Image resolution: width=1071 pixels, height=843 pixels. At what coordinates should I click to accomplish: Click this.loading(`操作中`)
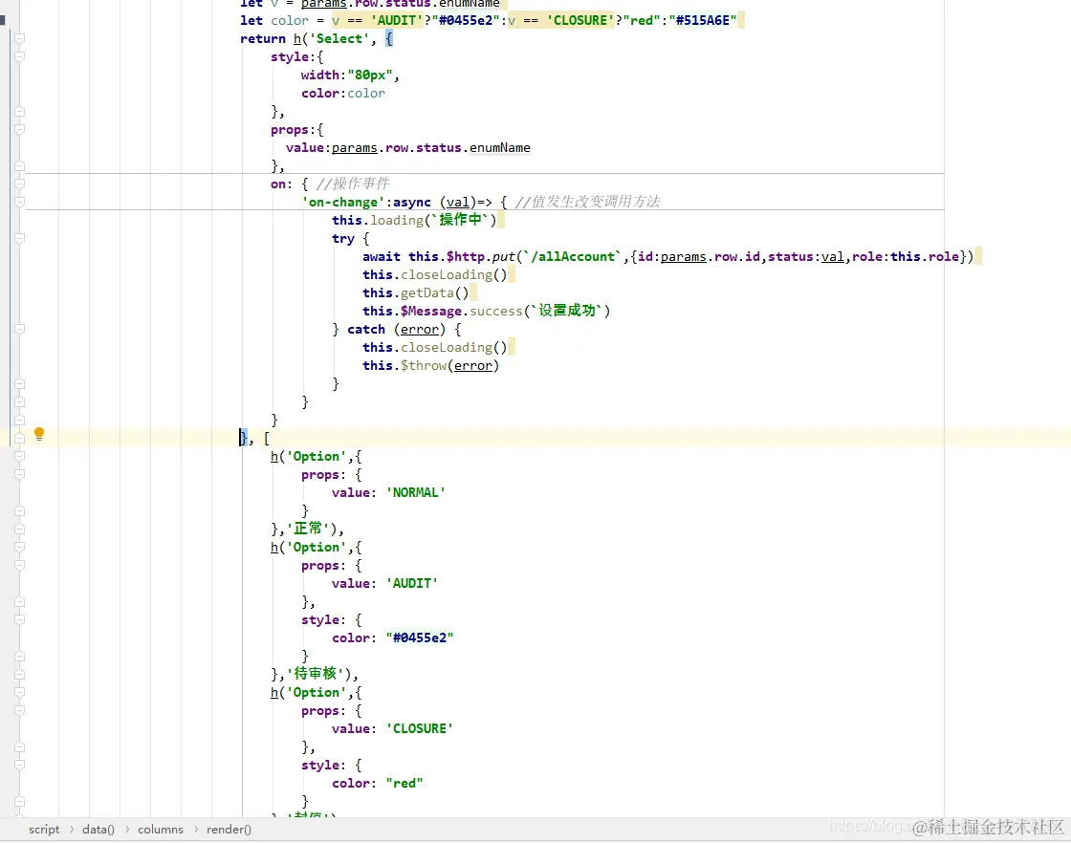tap(414, 220)
